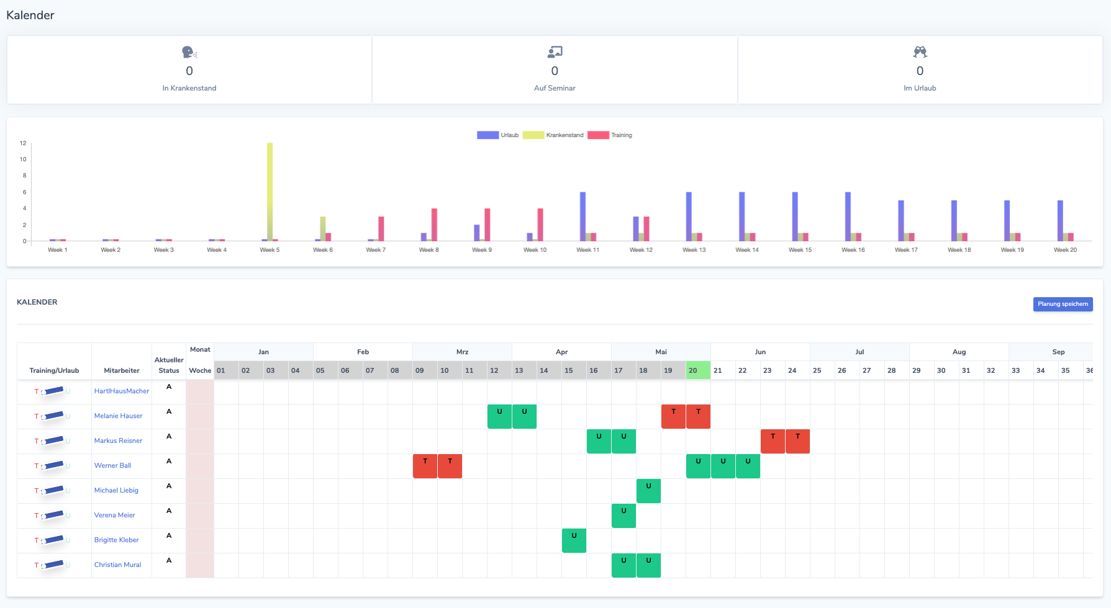Click the Im Urlaub binoculars icon
The width and height of the screenshot is (1111, 608).
[x=920, y=52]
